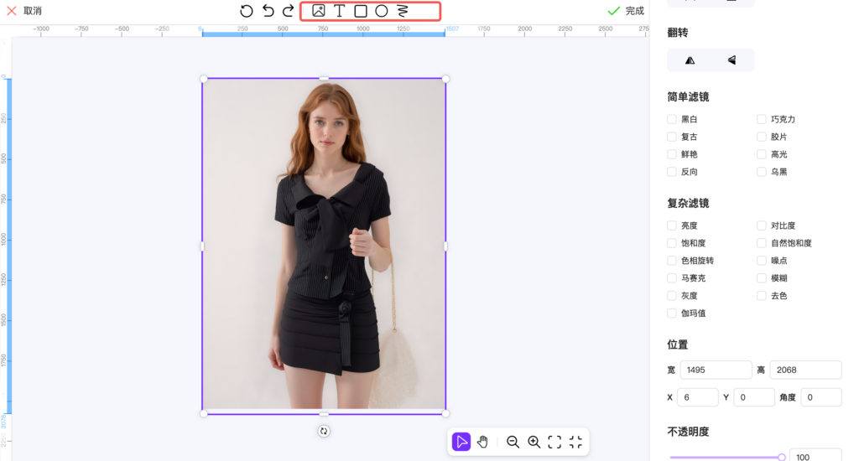Enable the 胶片 filter checkbox

click(762, 137)
